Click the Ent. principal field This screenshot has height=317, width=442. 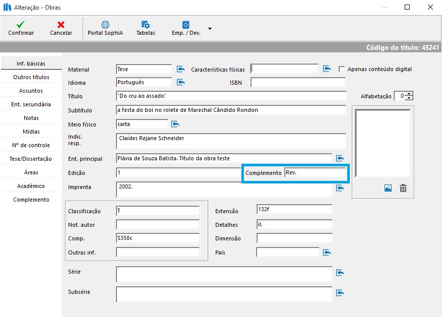click(x=224, y=158)
